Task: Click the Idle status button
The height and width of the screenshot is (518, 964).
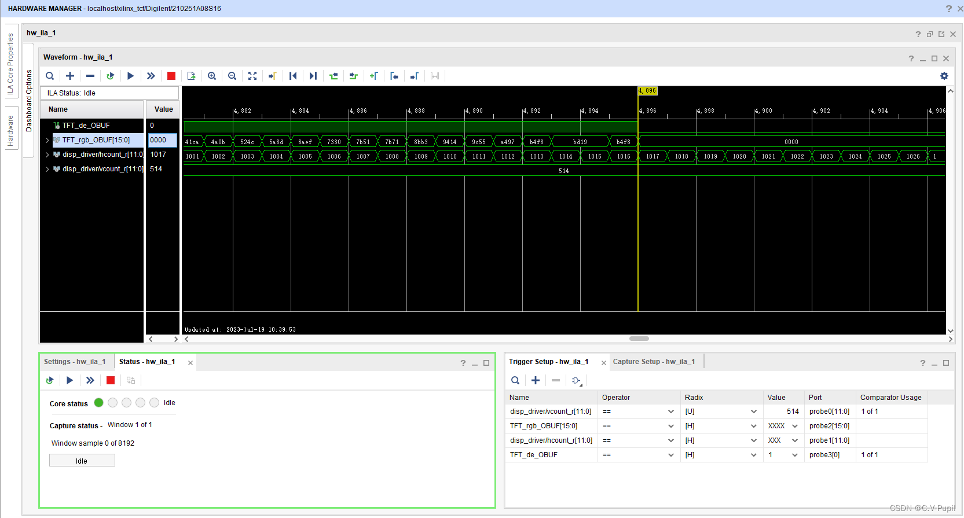Action: tap(82, 461)
